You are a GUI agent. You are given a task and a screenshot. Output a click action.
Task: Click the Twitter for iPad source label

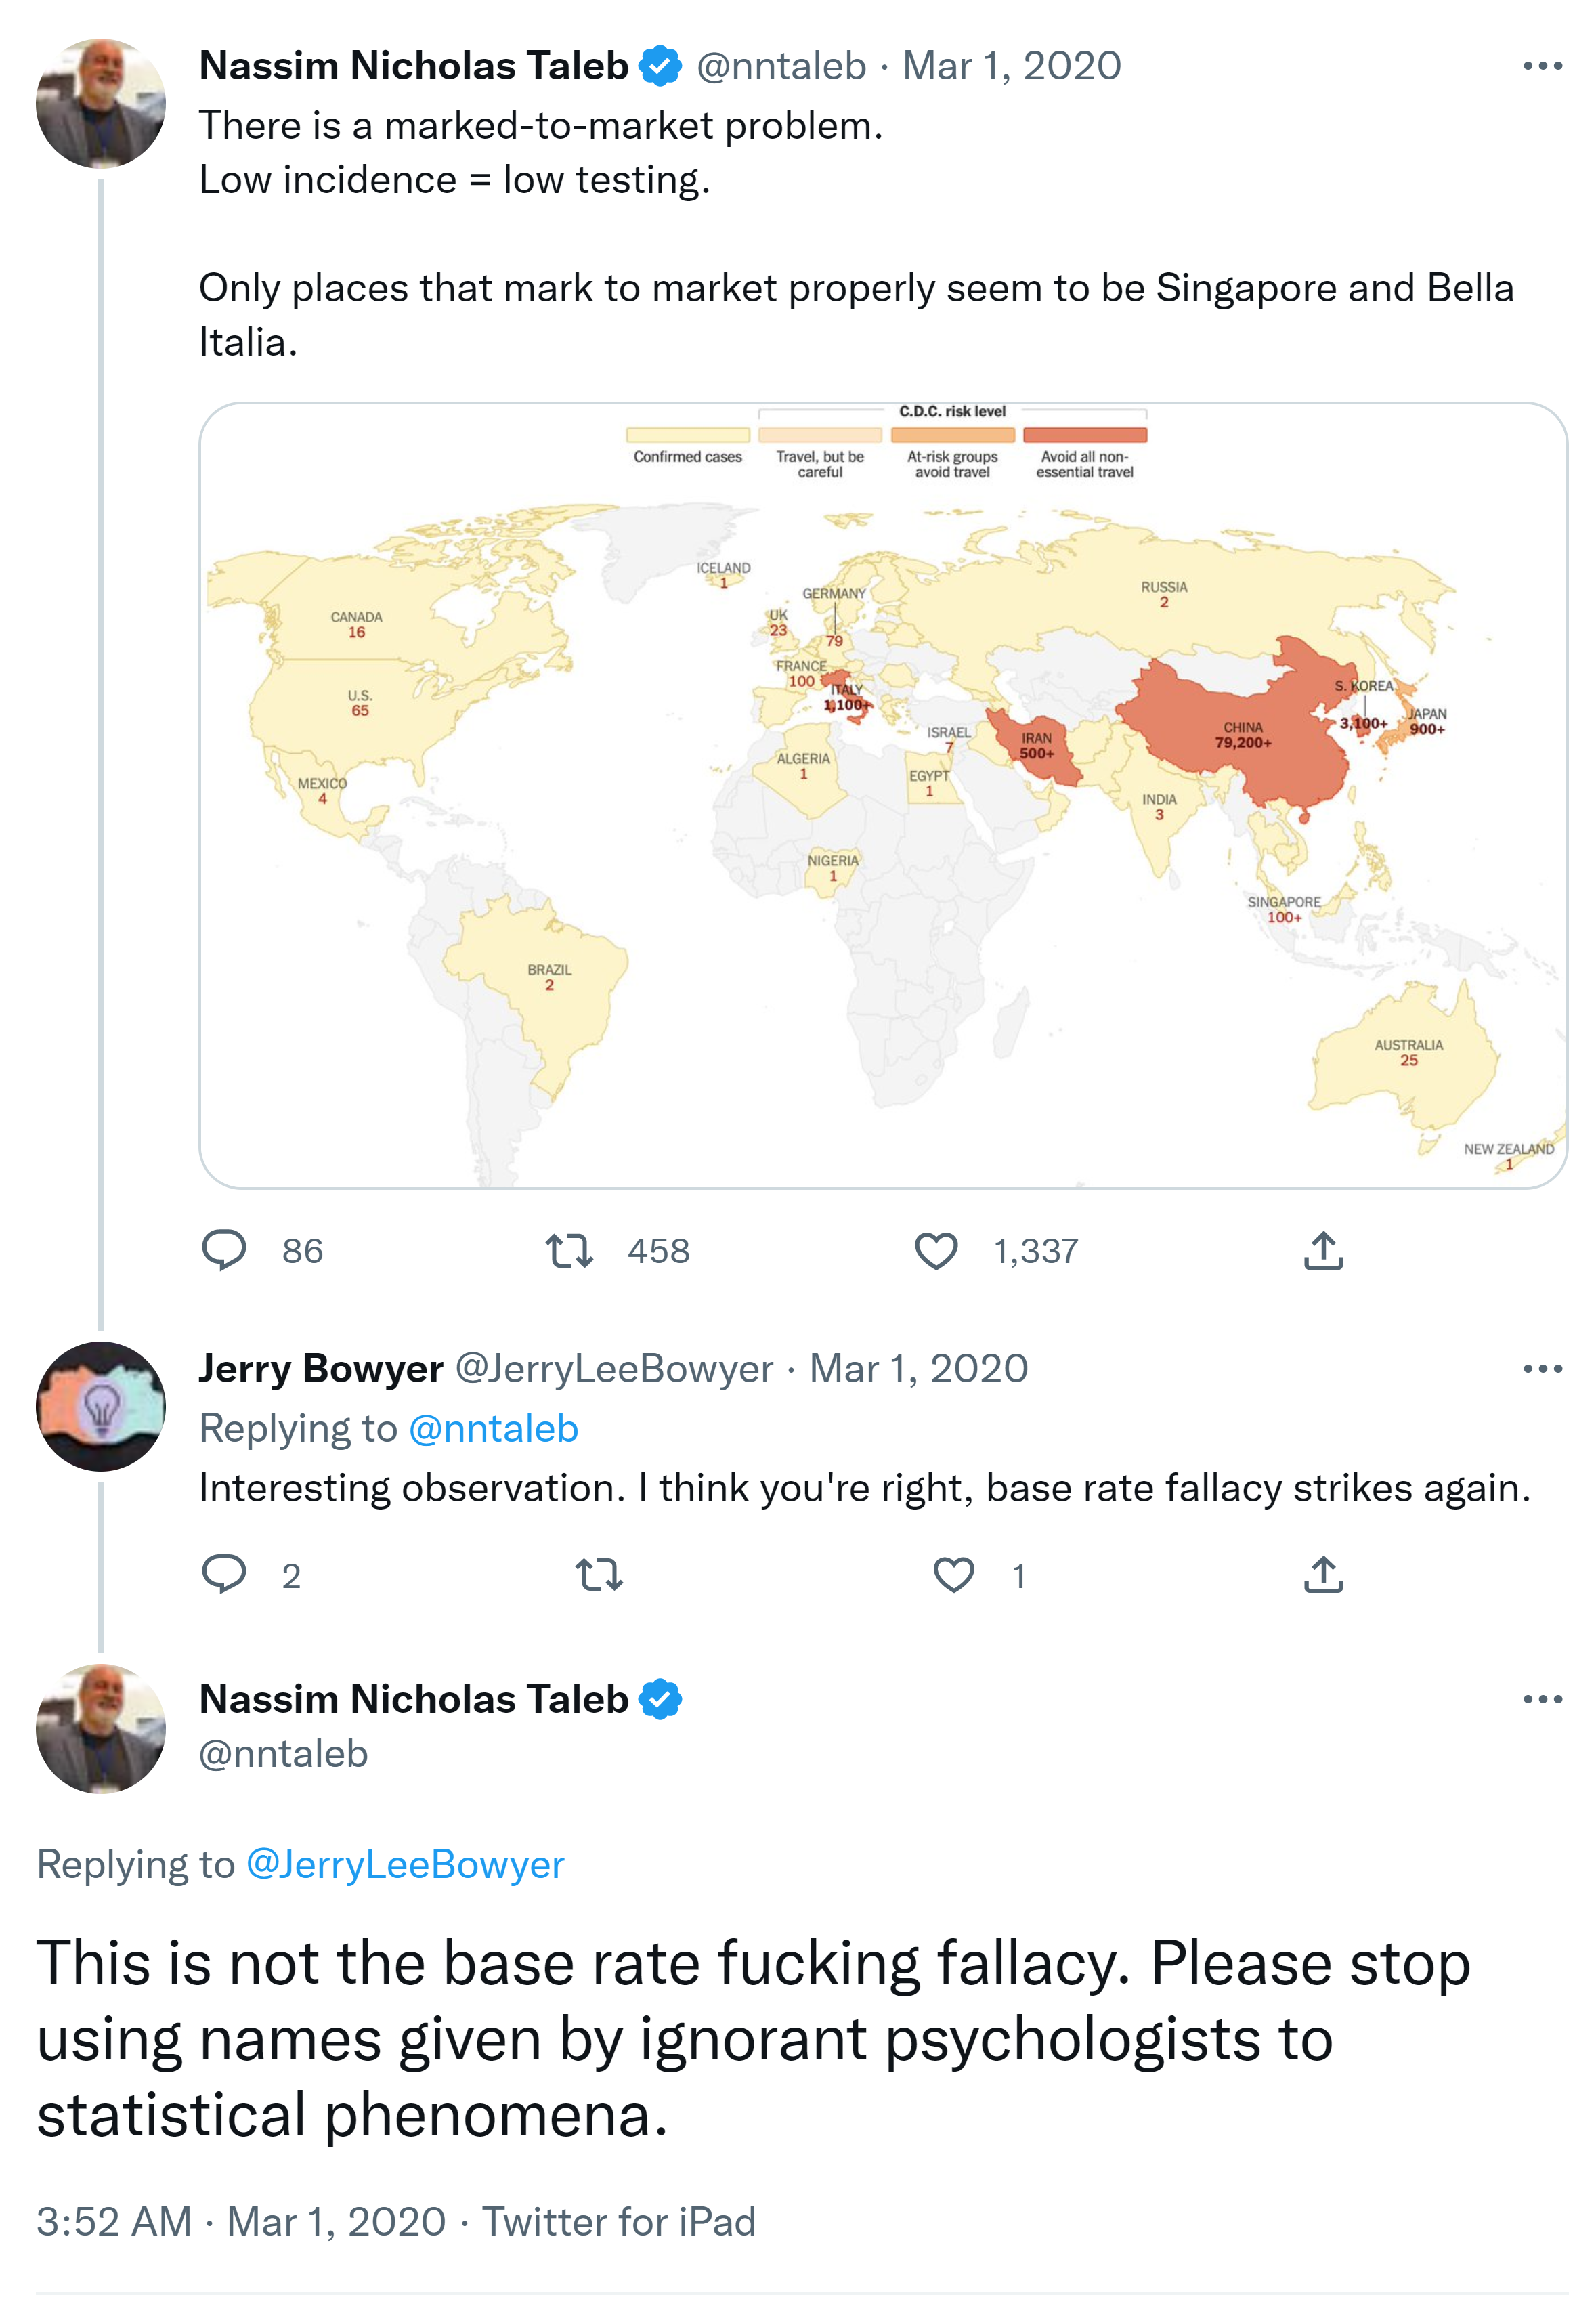click(x=618, y=2221)
